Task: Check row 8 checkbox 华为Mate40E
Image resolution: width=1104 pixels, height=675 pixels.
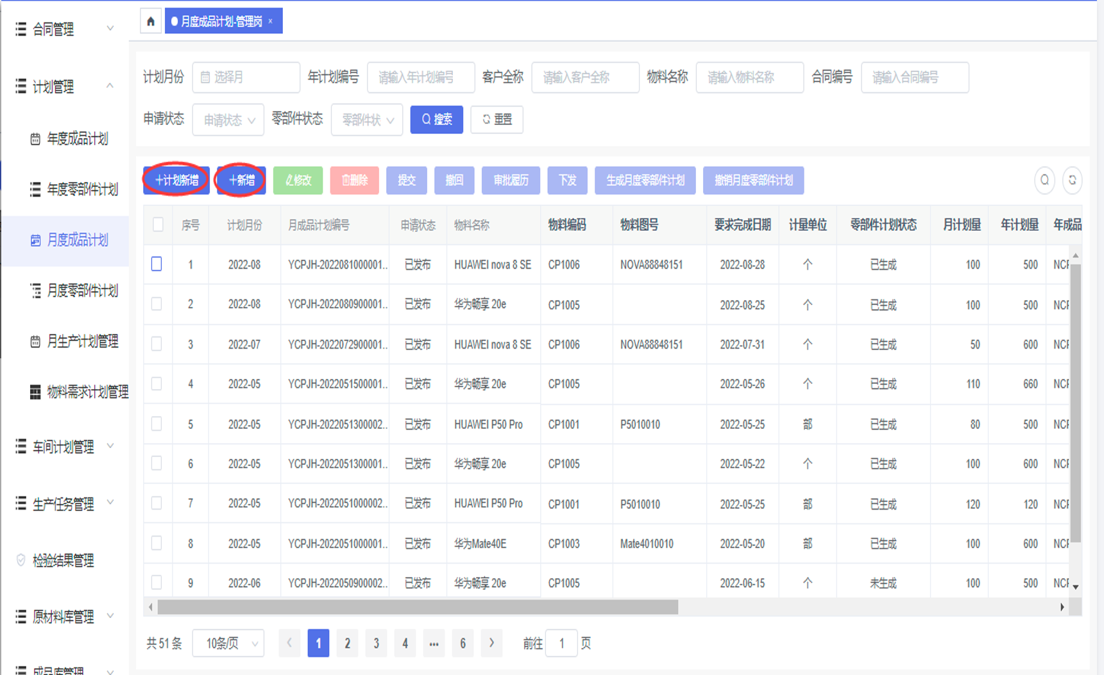Action: (x=157, y=543)
